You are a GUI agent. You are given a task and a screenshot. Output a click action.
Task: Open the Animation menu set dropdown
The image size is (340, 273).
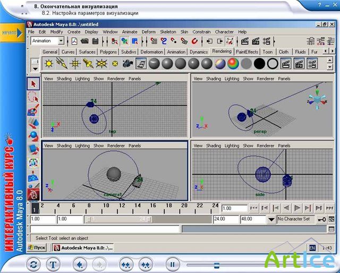[x=61, y=41]
